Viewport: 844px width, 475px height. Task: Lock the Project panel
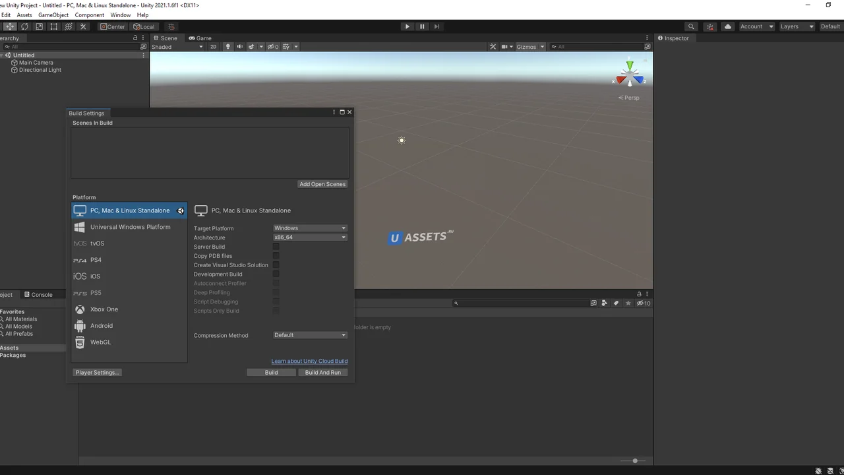click(639, 294)
